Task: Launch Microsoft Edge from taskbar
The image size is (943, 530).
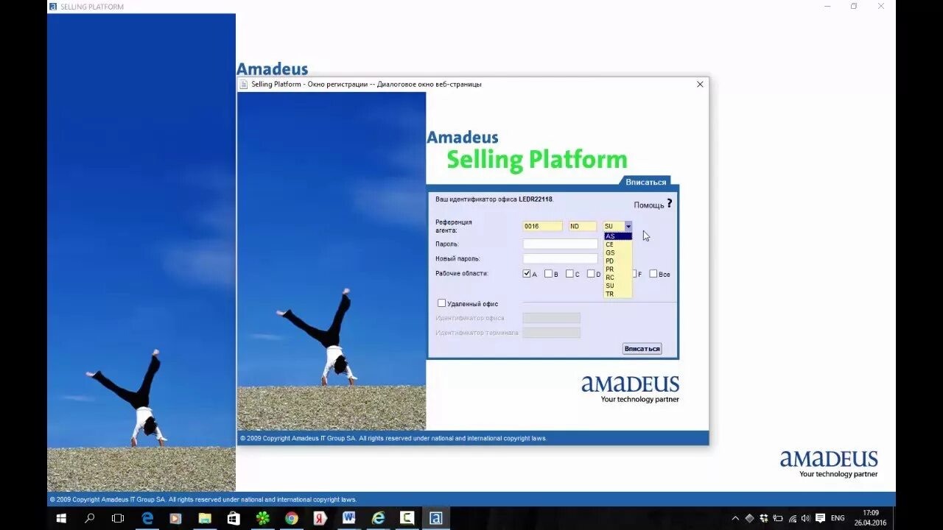Action: click(147, 518)
